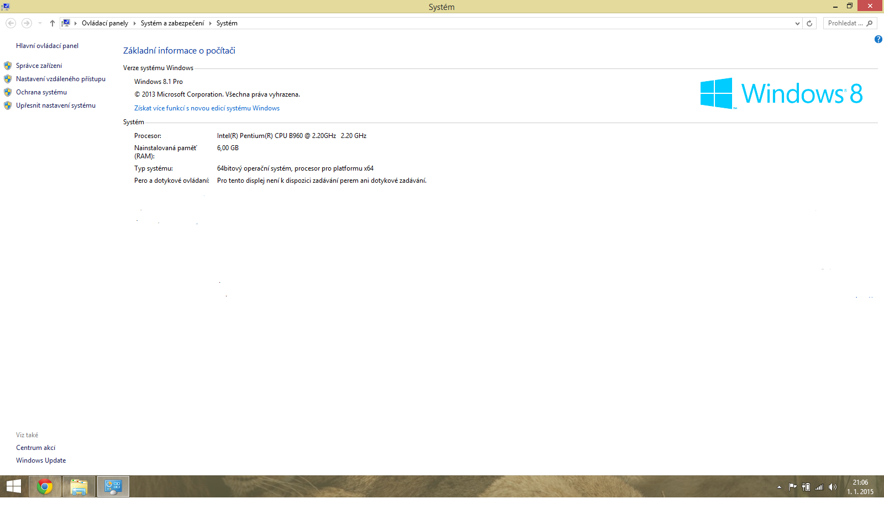
Task: Show hidden tray icons arrow
Action: (779, 487)
